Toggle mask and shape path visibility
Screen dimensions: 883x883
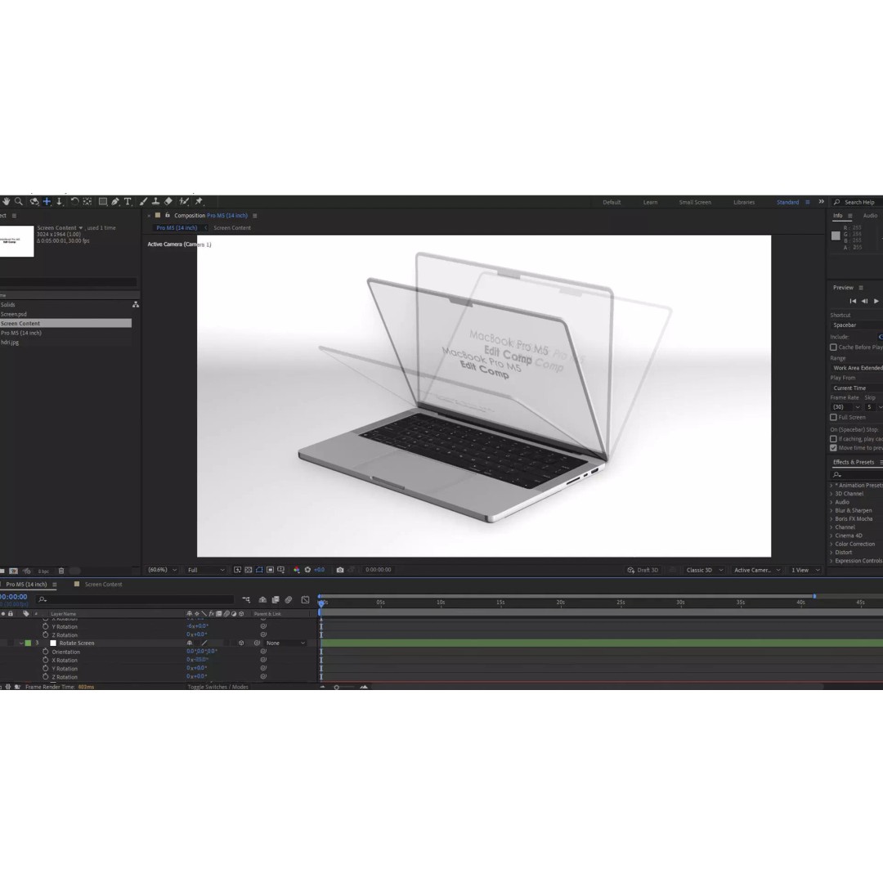pyautogui.click(x=259, y=570)
